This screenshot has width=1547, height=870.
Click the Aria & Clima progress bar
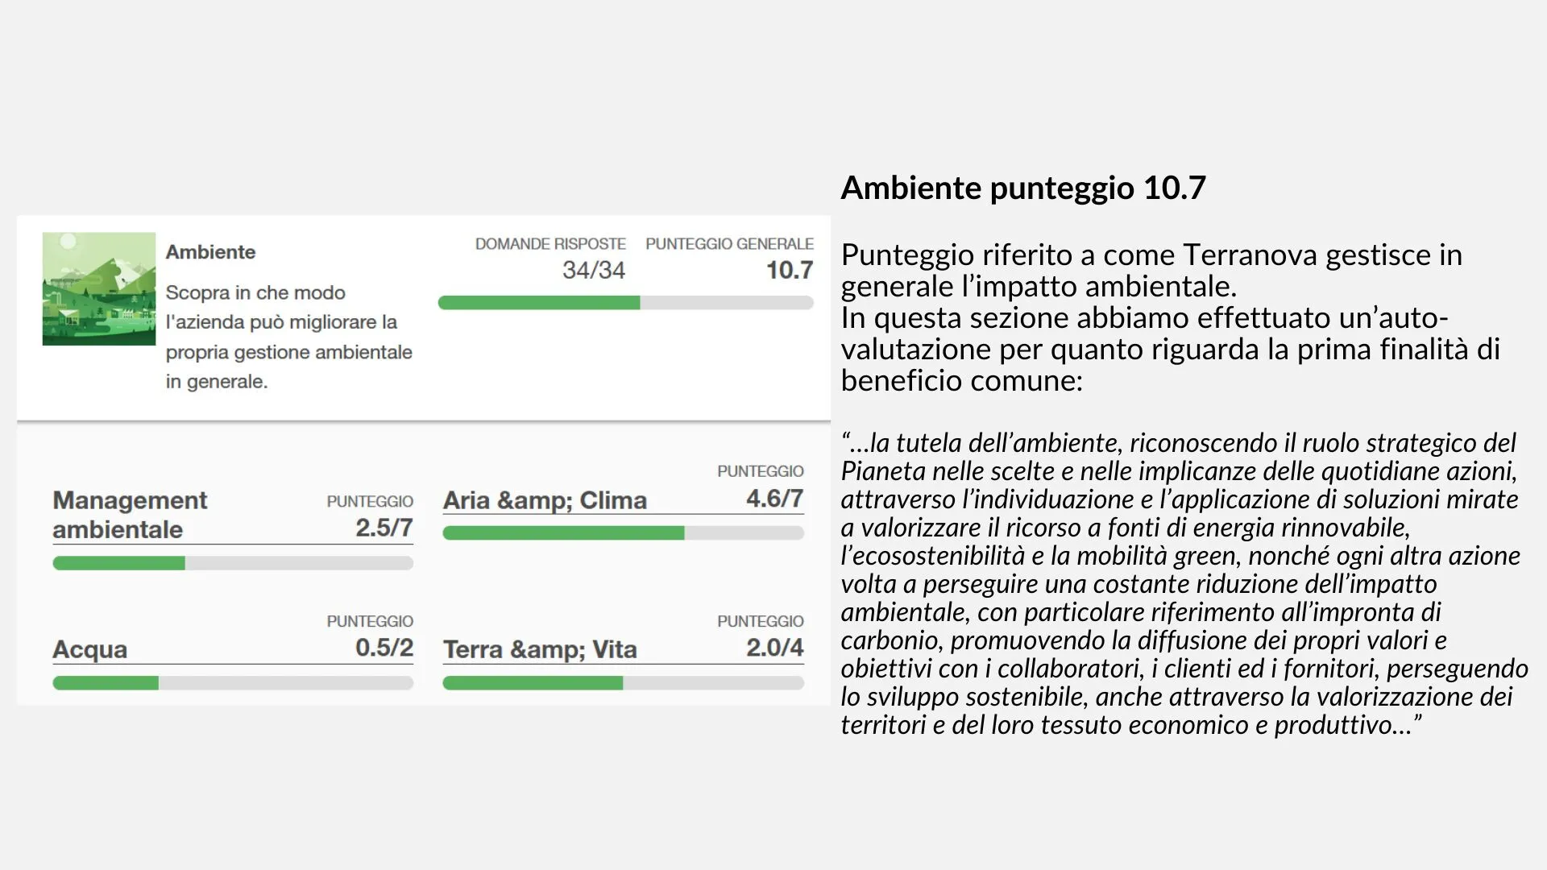pos(623,532)
